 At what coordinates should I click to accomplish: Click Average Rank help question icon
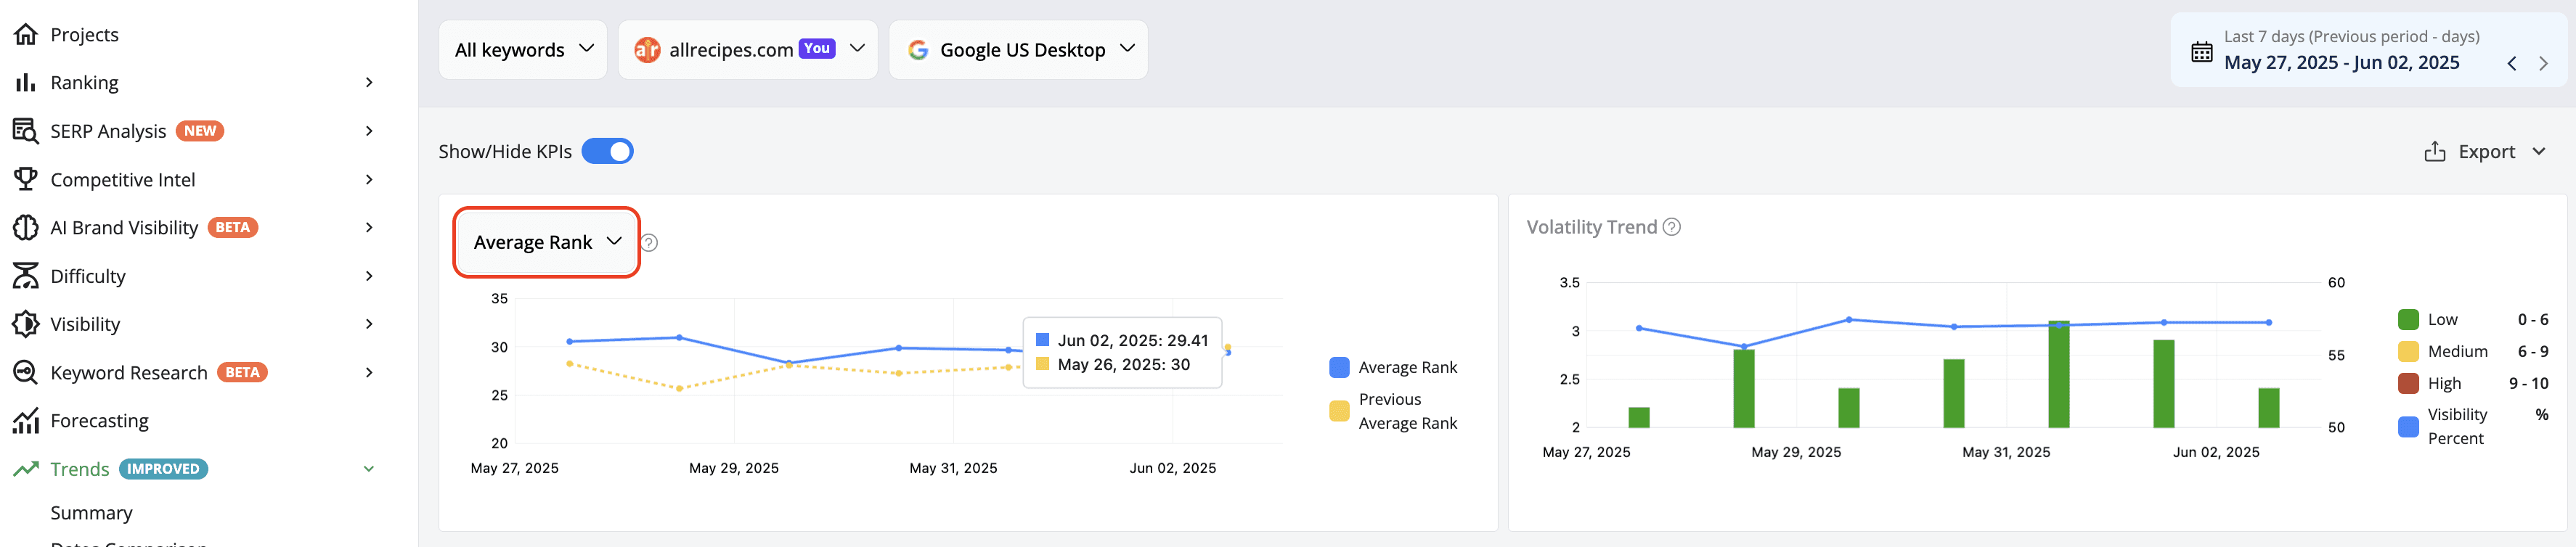tap(649, 243)
